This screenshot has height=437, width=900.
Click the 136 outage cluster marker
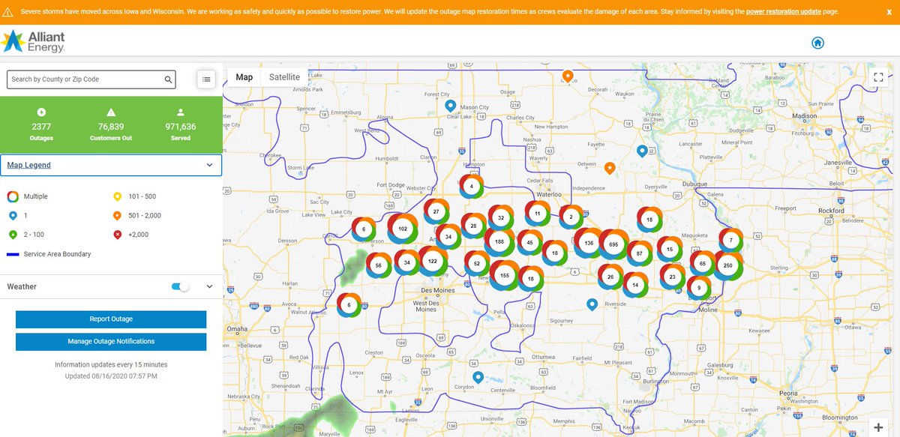tap(589, 243)
